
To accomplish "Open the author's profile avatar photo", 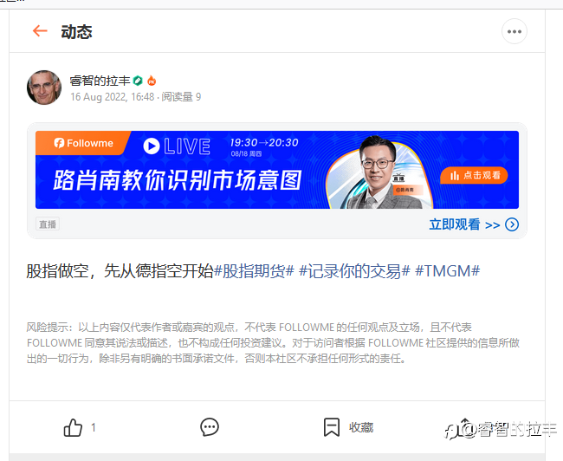I will coord(44,88).
